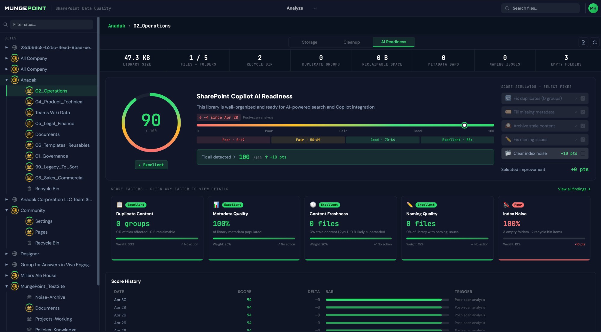Expand Anadak Corporation LLC Team Site

pos(6,199)
